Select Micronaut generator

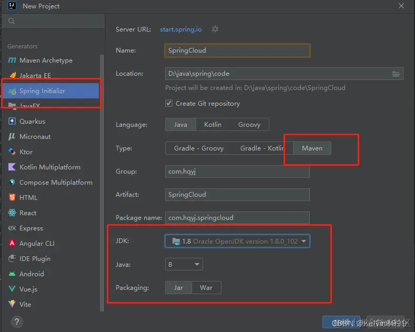(x=50, y=137)
